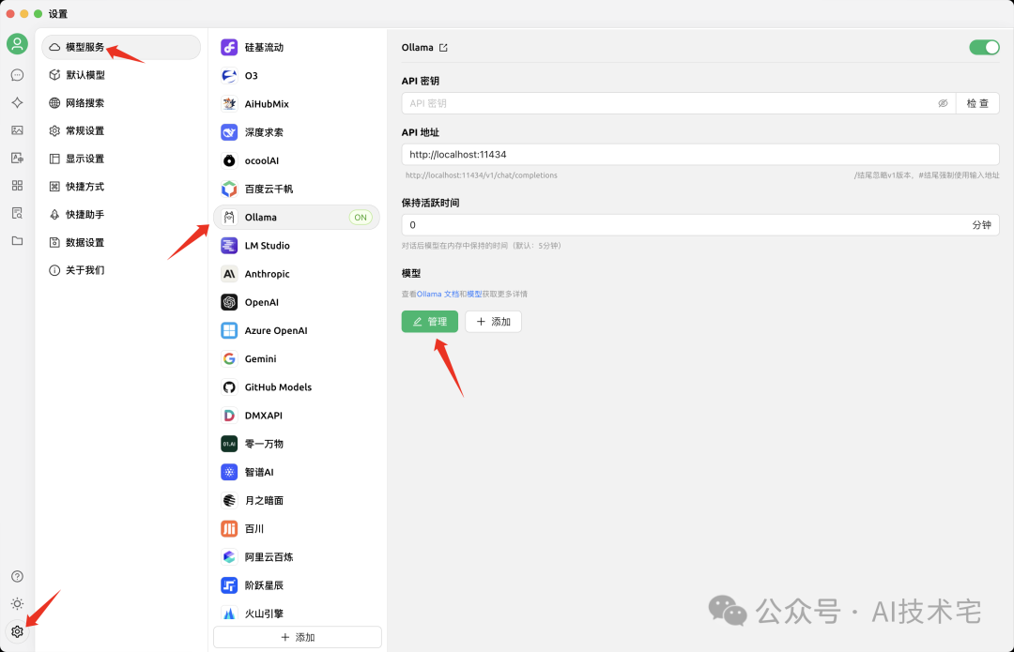Select the Ollama provider row
Viewport: 1014px width, 652px height.
(297, 217)
